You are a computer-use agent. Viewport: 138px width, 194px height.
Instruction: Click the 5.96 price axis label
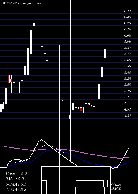pyautogui.click(x=128, y=42)
